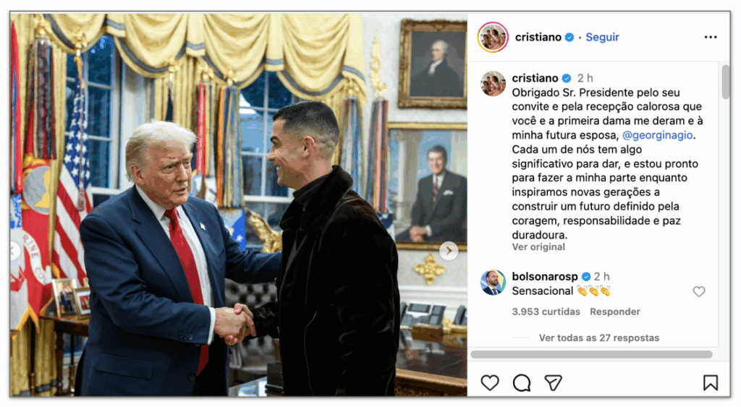The height and width of the screenshot is (407, 741).
Task: View the 3.953 curtidas likes count
Action: [546, 312]
